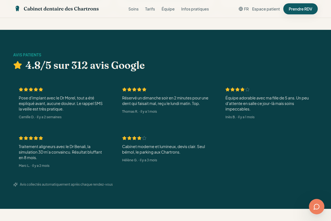This screenshot has width=331, height=221.
Task: Go to the Tarifs page
Action: coord(150,9)
